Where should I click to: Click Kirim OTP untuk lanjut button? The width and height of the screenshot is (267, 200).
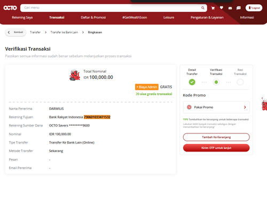(x=216, y=148)
